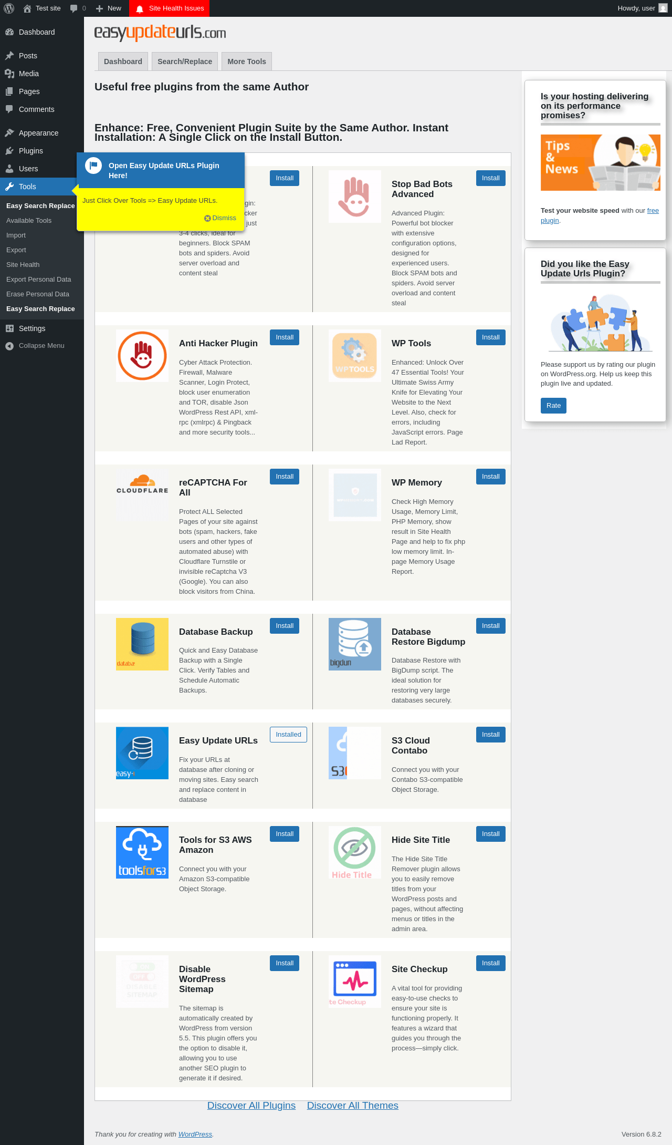Click the Stop Bad Bots Advanced hand logo
672x1145 pixels.
tap(355, 197)
